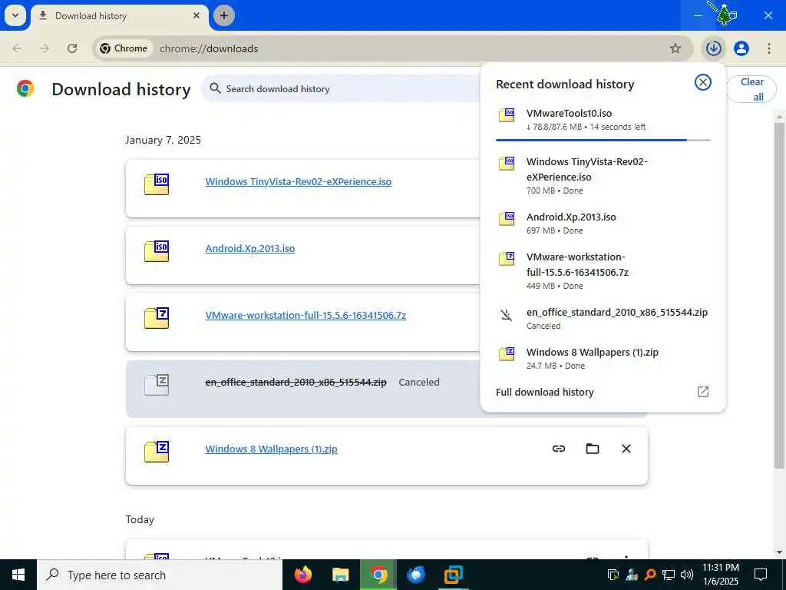786x590 pixels.
Task: Close the Recent download history popup
Action: coord(703,82)
